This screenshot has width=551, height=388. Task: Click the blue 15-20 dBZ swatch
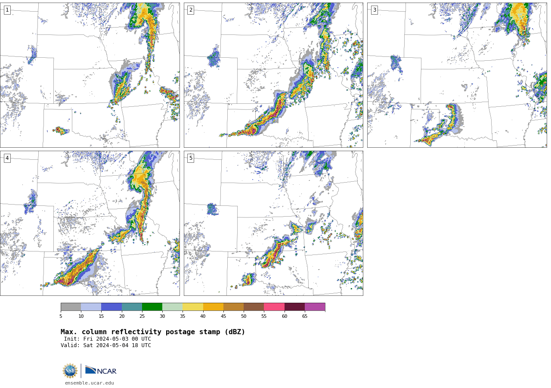[111, 307]
